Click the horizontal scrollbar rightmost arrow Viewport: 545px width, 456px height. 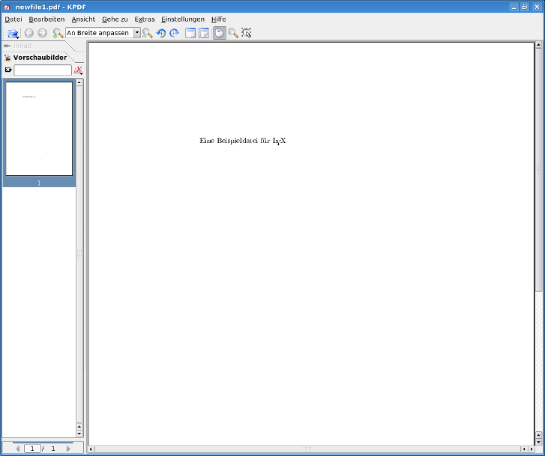(532, 449)
